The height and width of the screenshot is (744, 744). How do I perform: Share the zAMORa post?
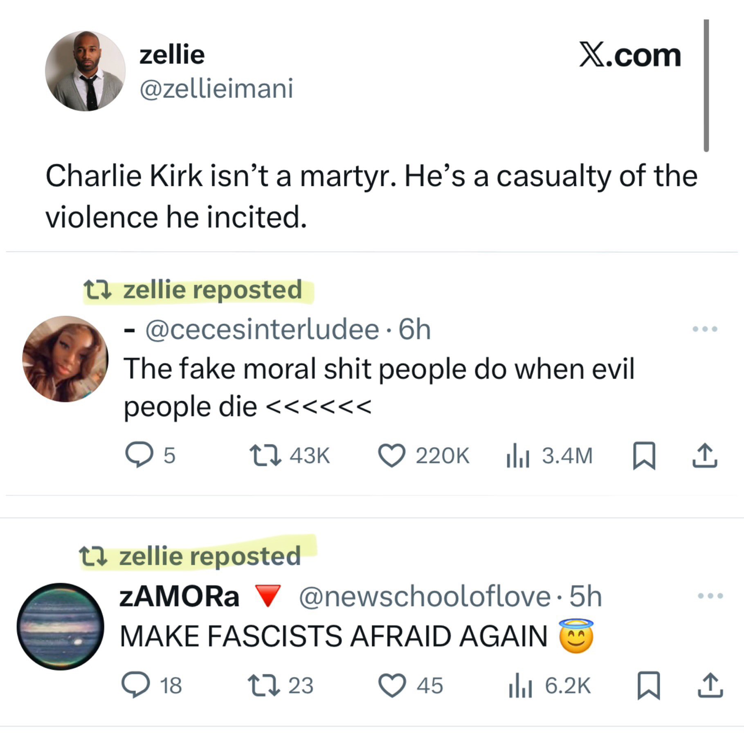[710, 685]
